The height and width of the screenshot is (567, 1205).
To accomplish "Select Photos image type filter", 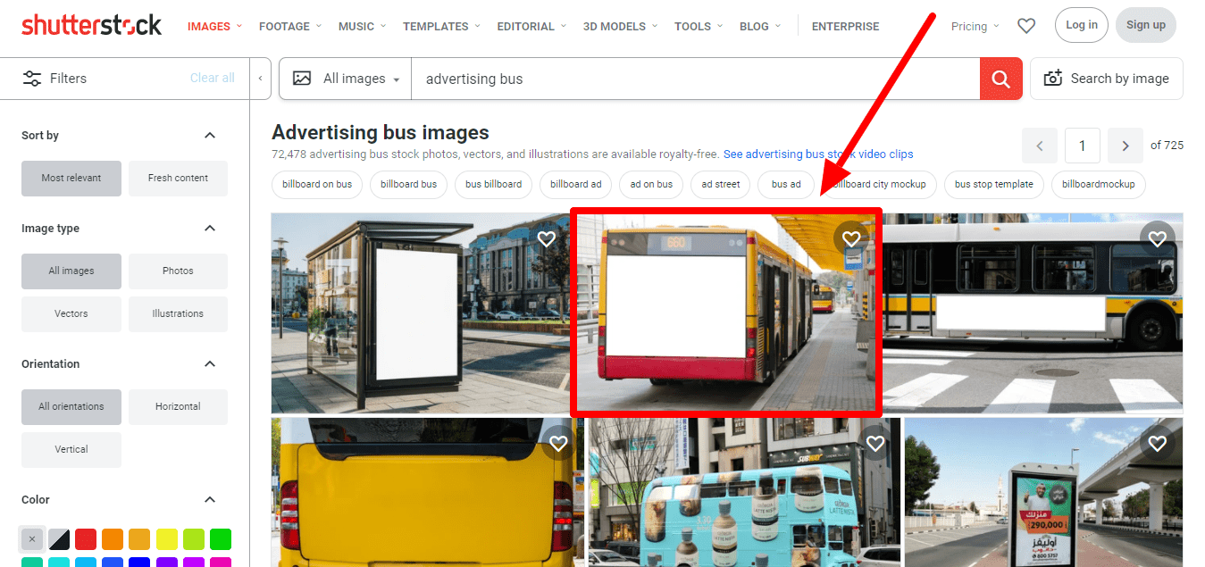I will (178, 271).
